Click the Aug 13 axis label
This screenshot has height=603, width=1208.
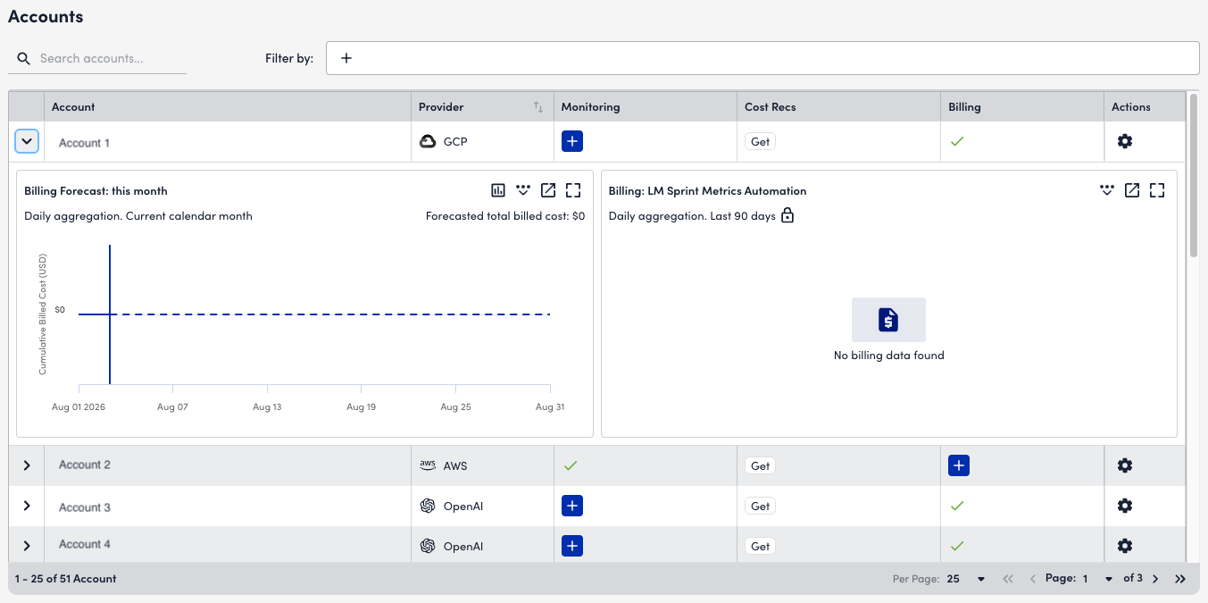[x=267, y=407]
